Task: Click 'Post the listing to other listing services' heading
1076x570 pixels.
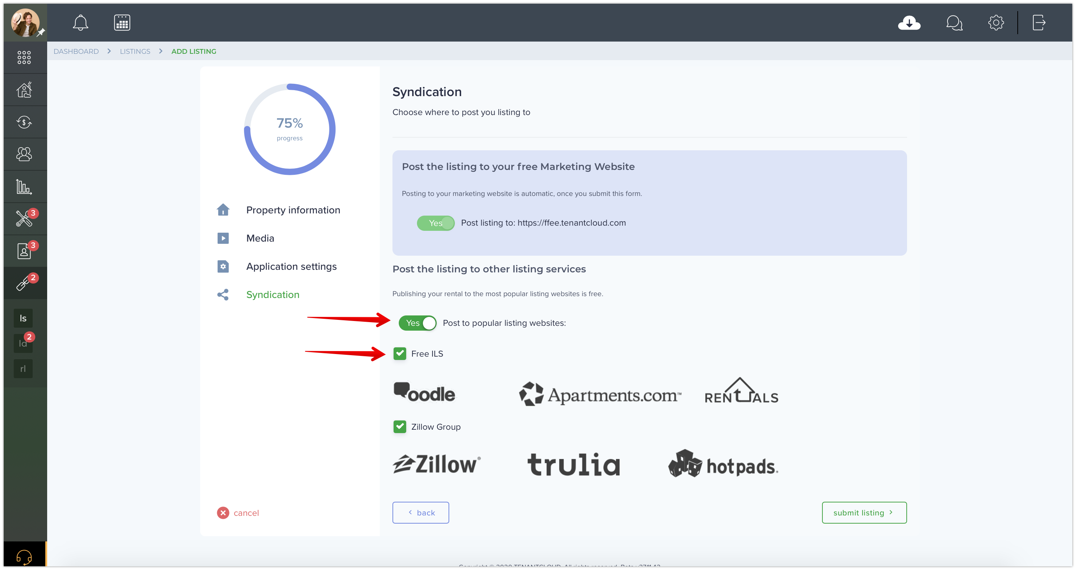Action: 489,269
